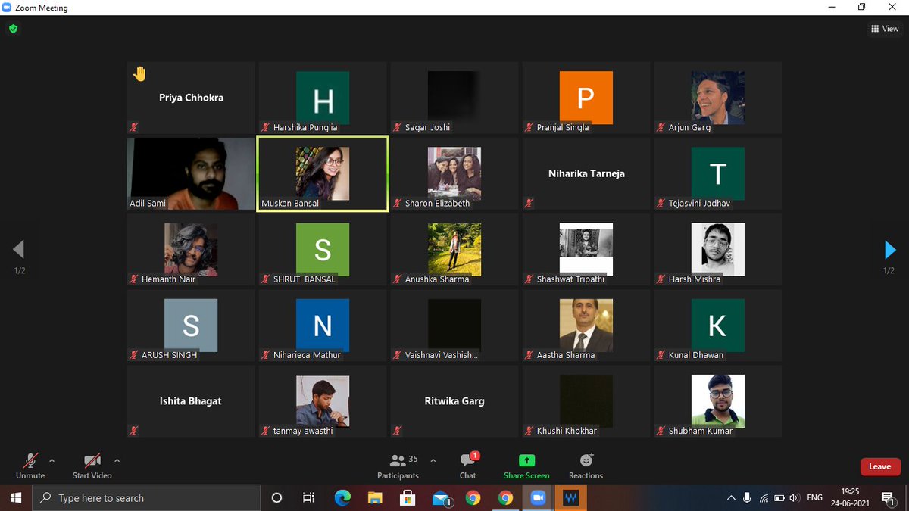
Task: Click the ENG language indicator
Action: click(815, 497)
